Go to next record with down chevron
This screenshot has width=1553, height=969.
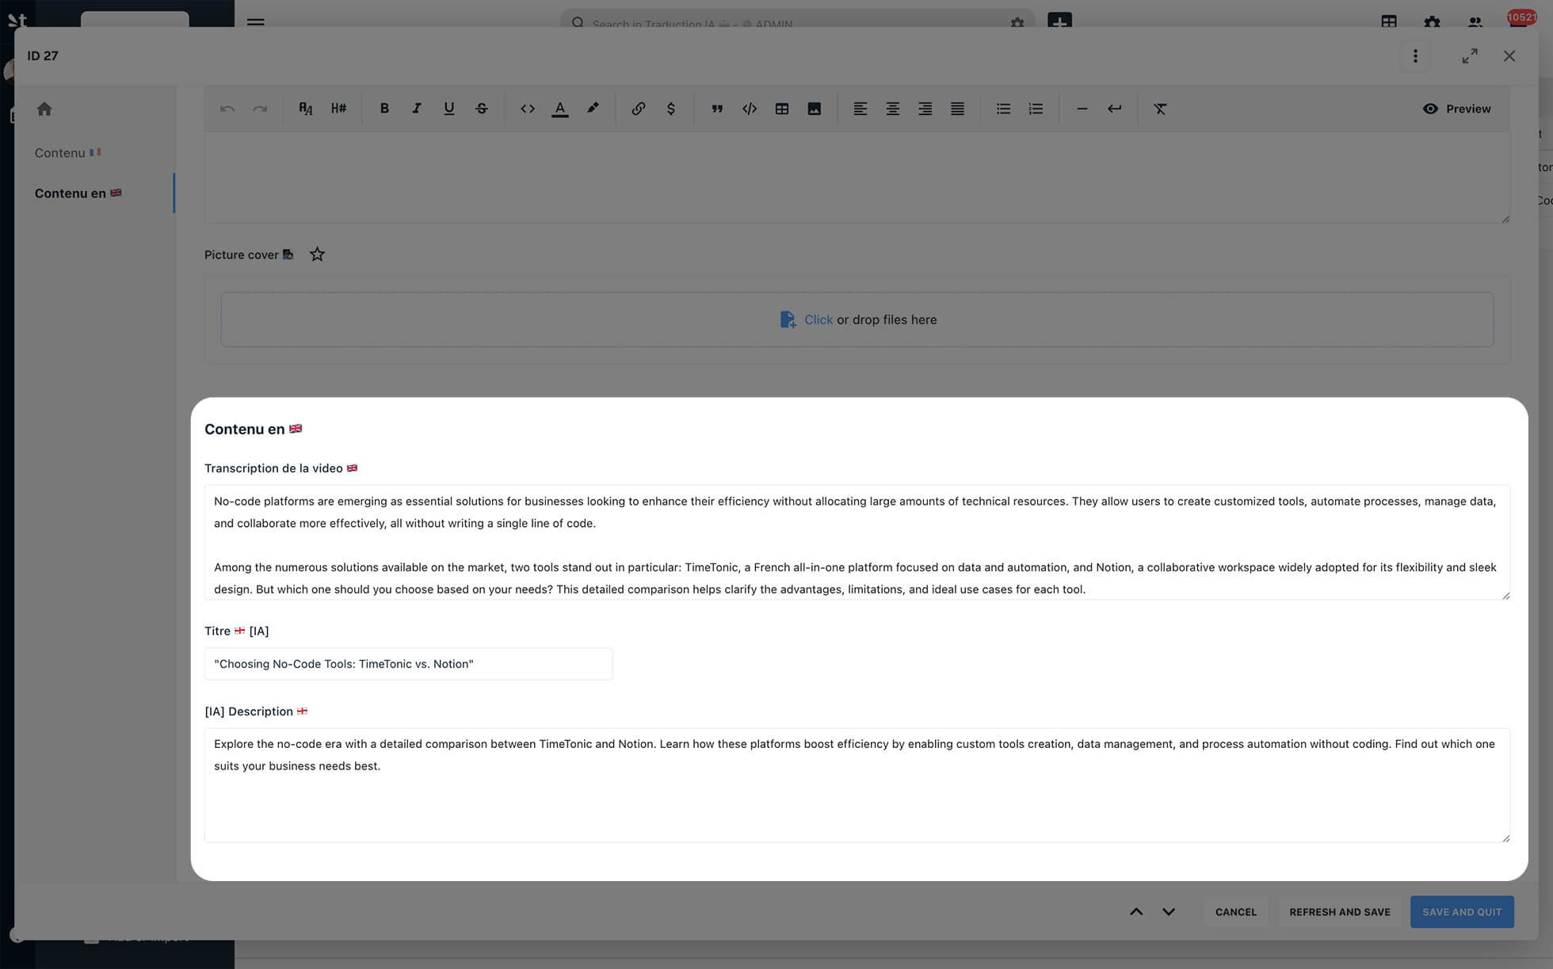[1169, 912]
